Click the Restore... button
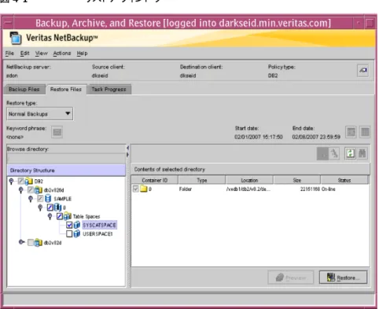This screenshot has width=379, height=309. point(343,278)
